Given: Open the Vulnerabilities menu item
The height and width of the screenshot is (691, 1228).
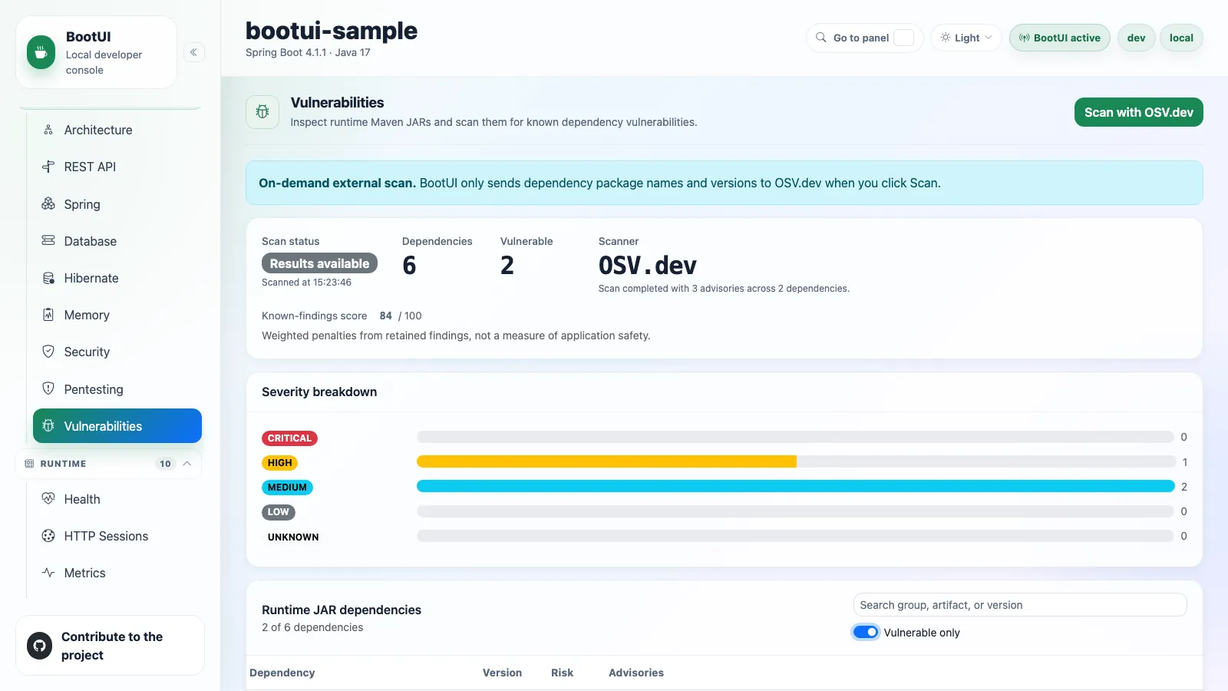Looking at the screenshot, I should point(117,426).
